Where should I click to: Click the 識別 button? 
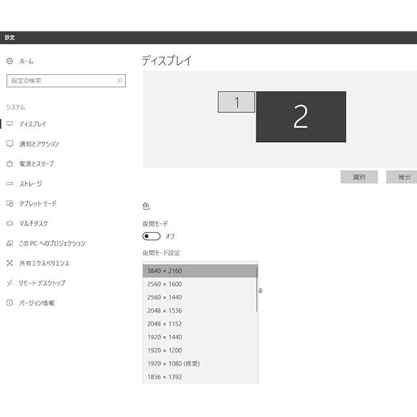(x=359, y=177)
